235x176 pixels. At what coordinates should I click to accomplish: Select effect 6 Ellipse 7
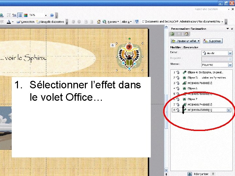202,99
